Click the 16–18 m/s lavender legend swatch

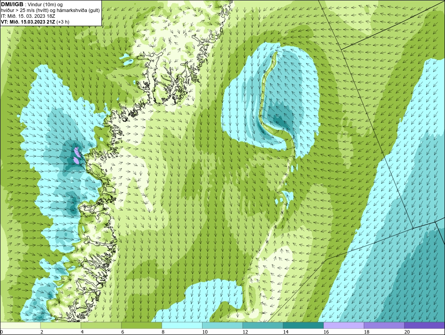(x=344, y=325)
